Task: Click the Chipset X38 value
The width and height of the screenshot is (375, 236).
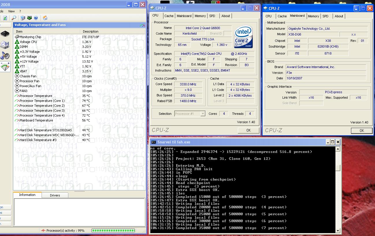Action: [x=328, y=41]
